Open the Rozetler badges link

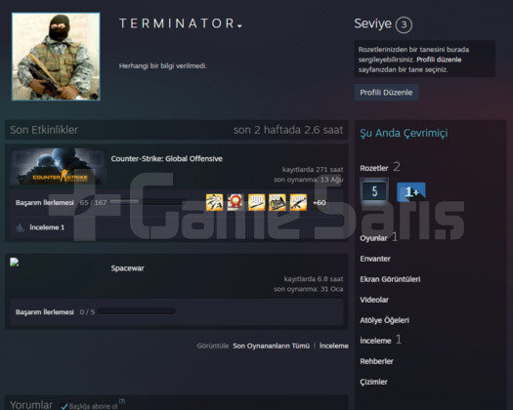[x=374, y=168]
